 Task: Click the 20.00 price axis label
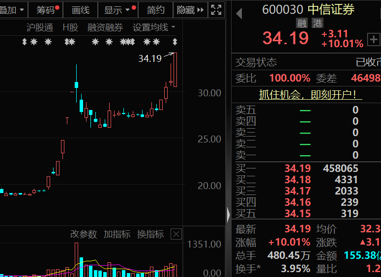tap(209, 186)
